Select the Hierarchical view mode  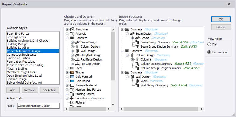(209, 52)
